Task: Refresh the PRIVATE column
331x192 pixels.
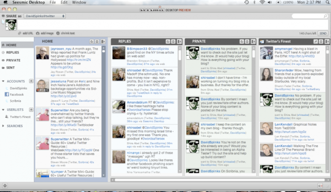Action: tap(242, 42)
